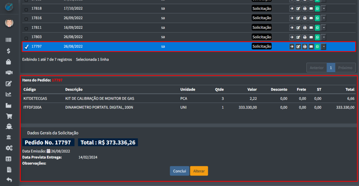Click the Conclui button
This screenshot has width=359, height=186.
tap(179, 171)
